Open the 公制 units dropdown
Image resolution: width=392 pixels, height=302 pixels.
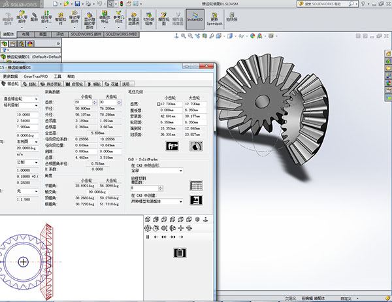[27, 162]
